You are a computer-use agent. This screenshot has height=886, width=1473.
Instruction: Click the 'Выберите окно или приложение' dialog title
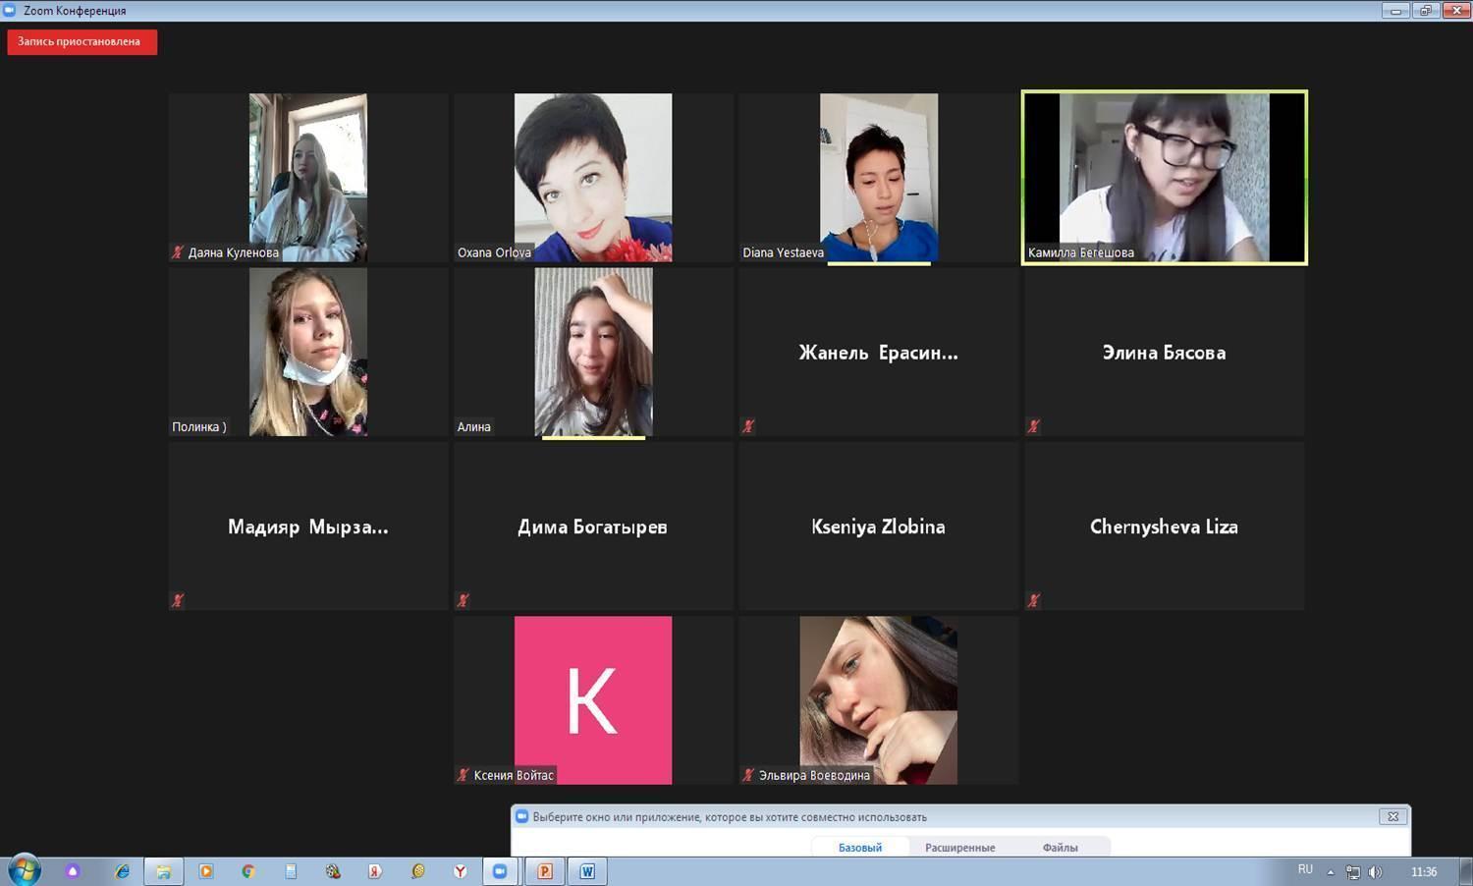pos(729,817)
